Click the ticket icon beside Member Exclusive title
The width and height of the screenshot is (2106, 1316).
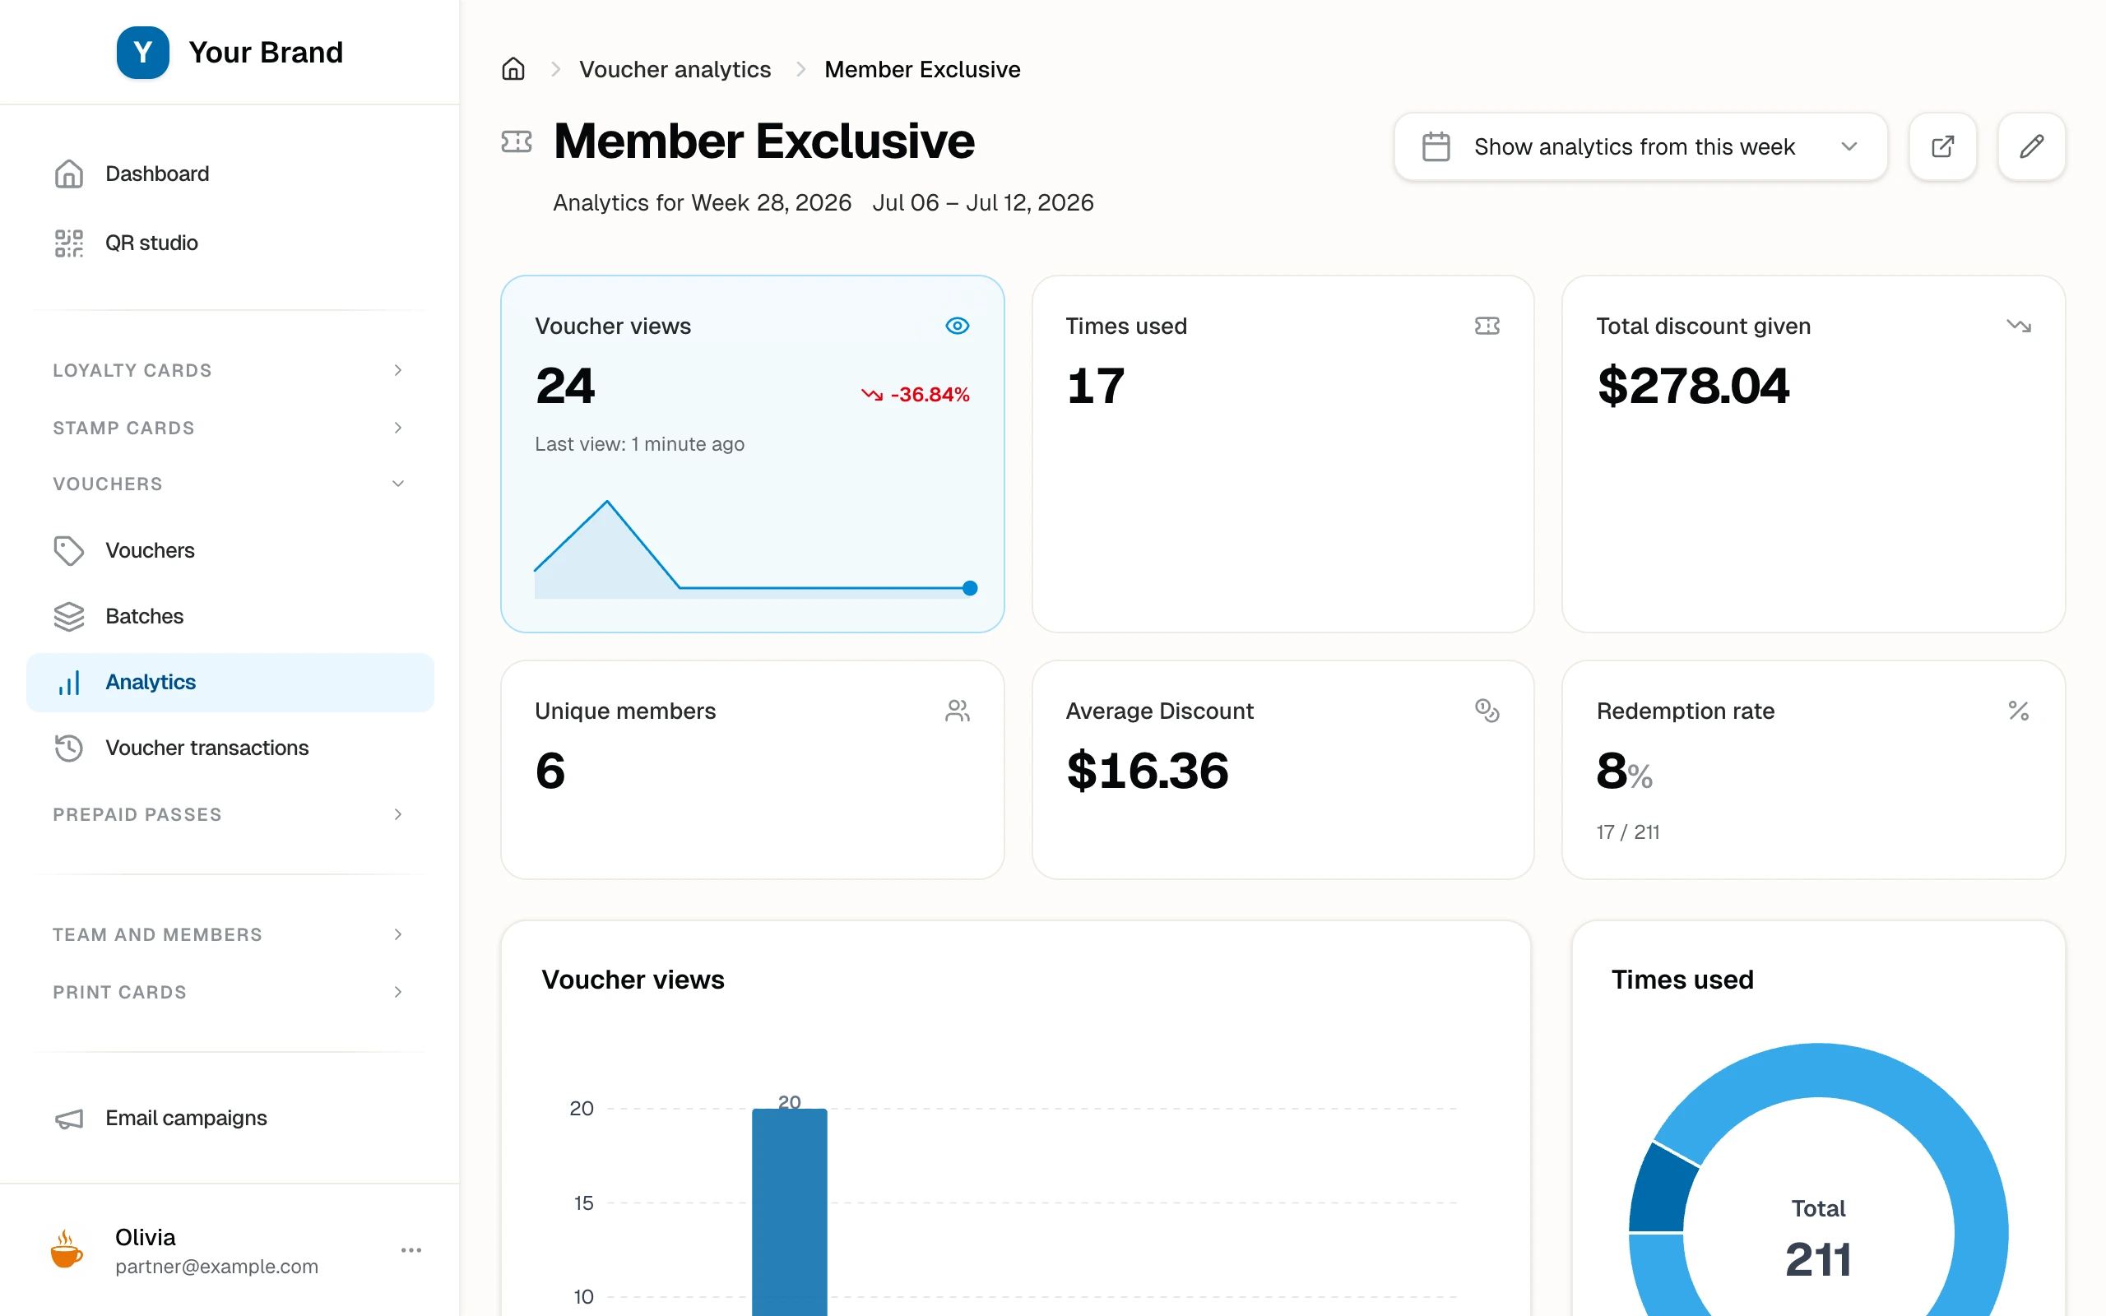coord(516,141)
